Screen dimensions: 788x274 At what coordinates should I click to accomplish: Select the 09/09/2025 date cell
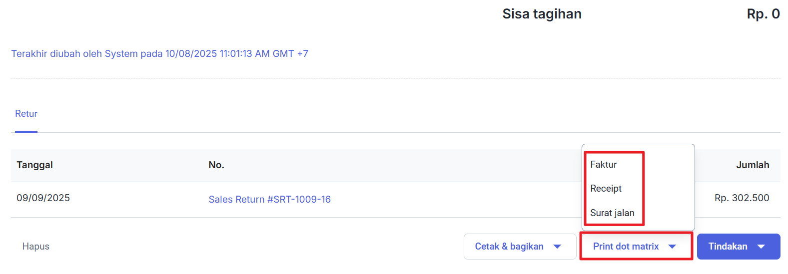coord(43,198)
